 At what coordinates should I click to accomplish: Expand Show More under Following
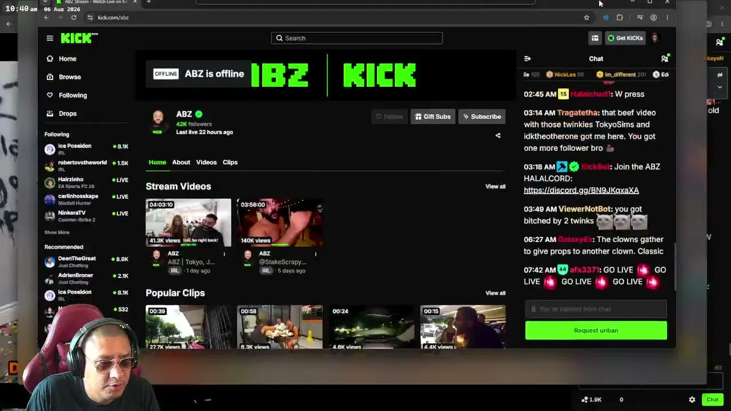[x=57, y=232]
